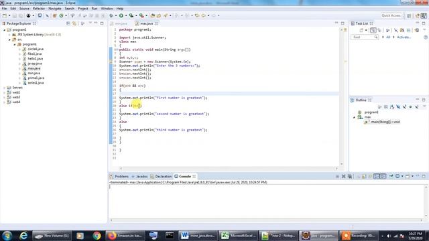
Task: Open the Project menu
Action: (83, 9)
